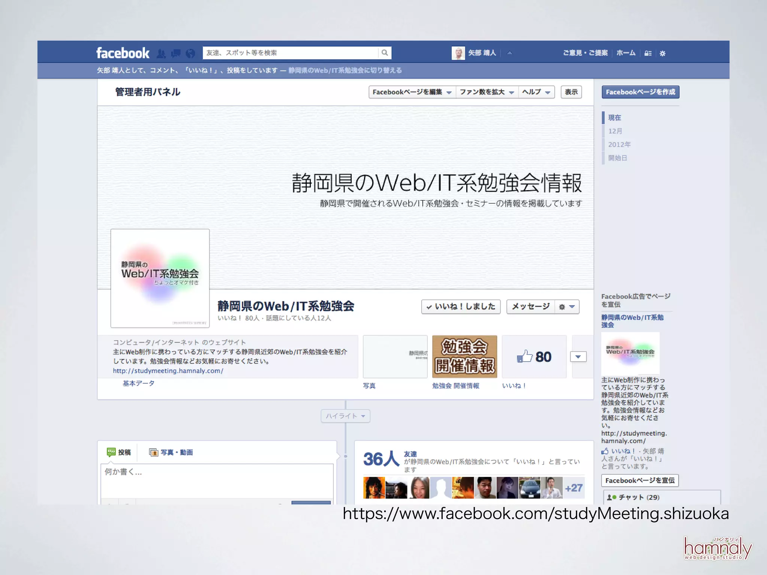Select 12月 in timeline navigation
This screenshot has height=575, width=767.
(615, 131)
